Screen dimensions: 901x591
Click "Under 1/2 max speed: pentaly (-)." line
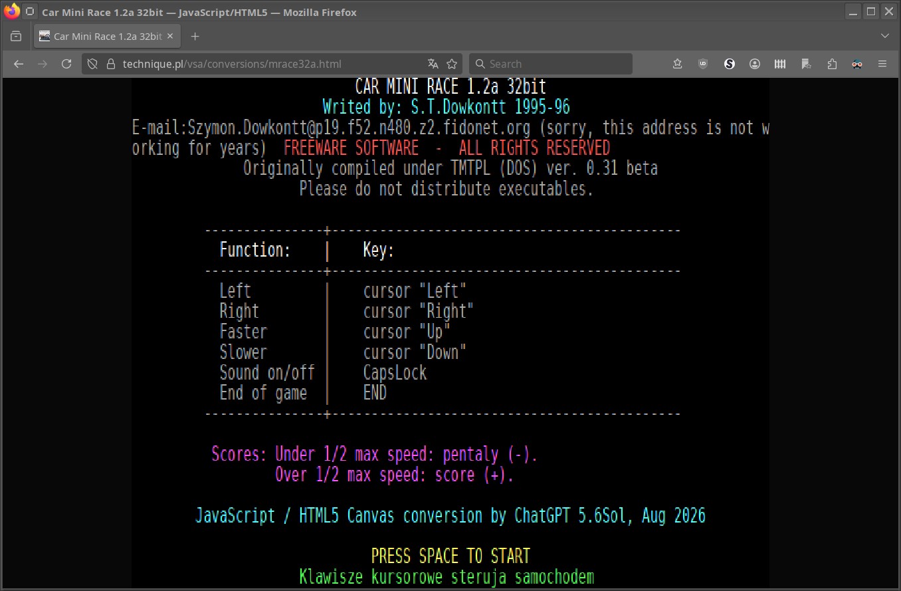(x=406, y=455)
